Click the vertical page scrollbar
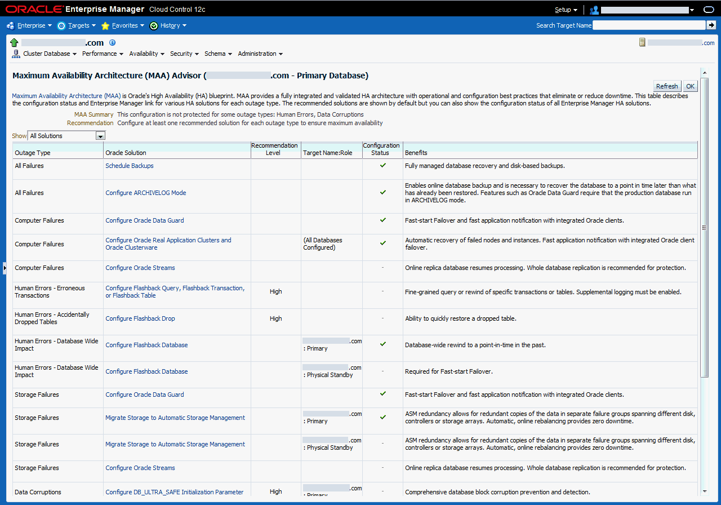The height and width of the screenshot is (505, 721). (704, 227)
